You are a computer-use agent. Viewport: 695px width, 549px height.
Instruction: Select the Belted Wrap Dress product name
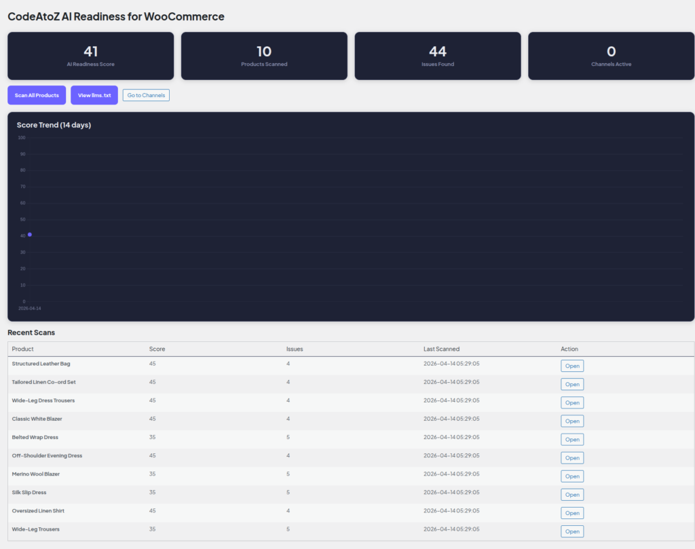click(35, 437)
